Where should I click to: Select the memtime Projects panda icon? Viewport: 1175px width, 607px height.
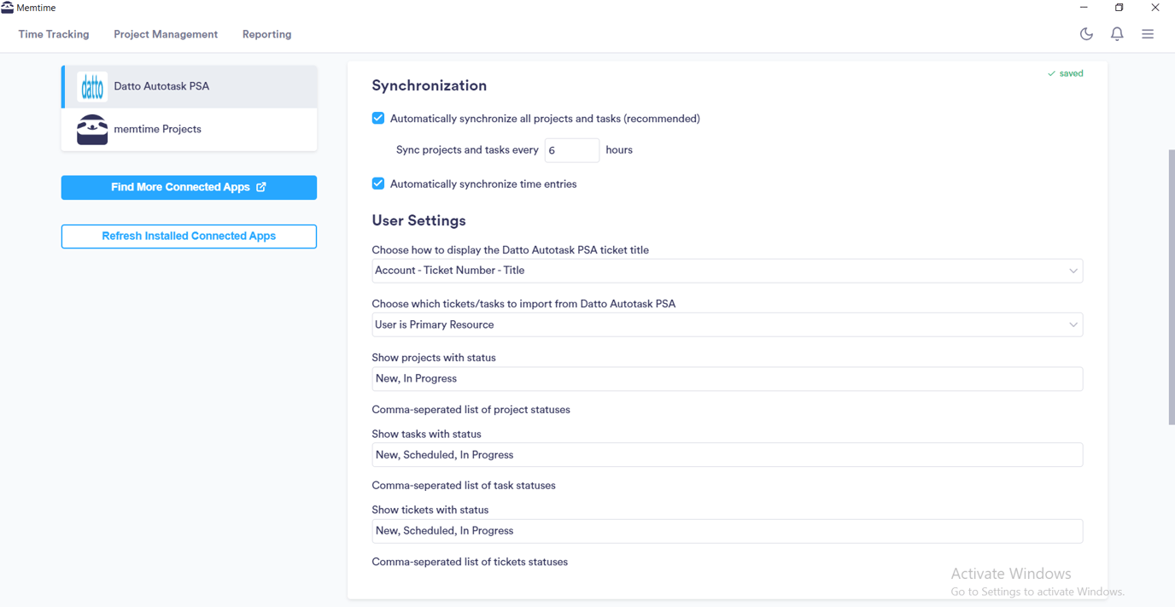(x=91, y=129)
